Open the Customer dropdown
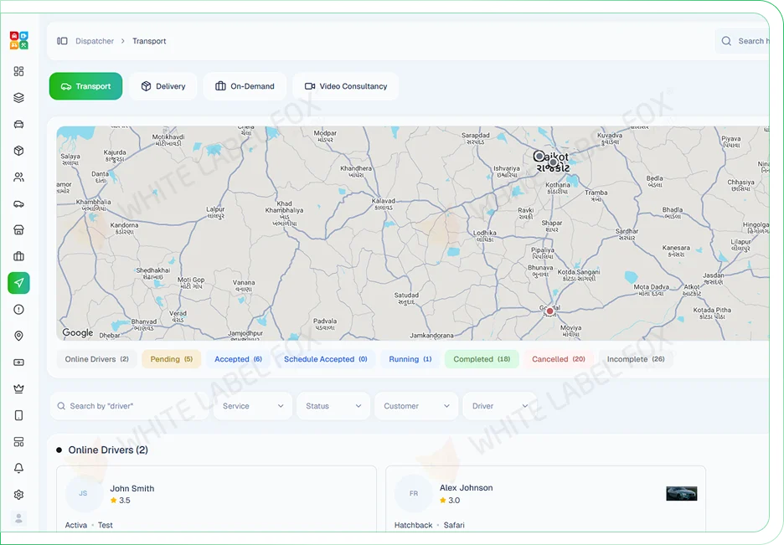 click(x=416, y=406)
